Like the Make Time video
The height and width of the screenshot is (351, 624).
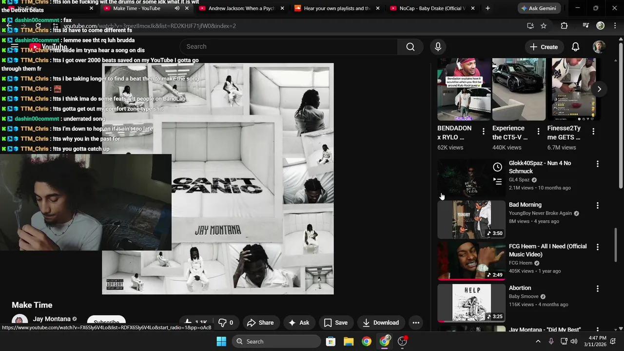(196, 323)
